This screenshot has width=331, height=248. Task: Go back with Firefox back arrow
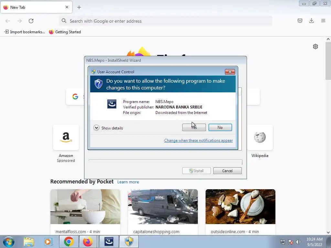tap(8, 21)
